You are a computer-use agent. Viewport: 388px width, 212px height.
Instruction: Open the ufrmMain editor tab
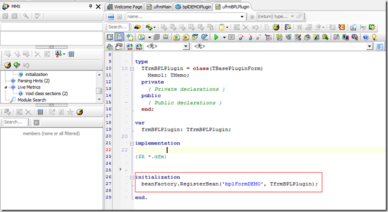[159, 7]
